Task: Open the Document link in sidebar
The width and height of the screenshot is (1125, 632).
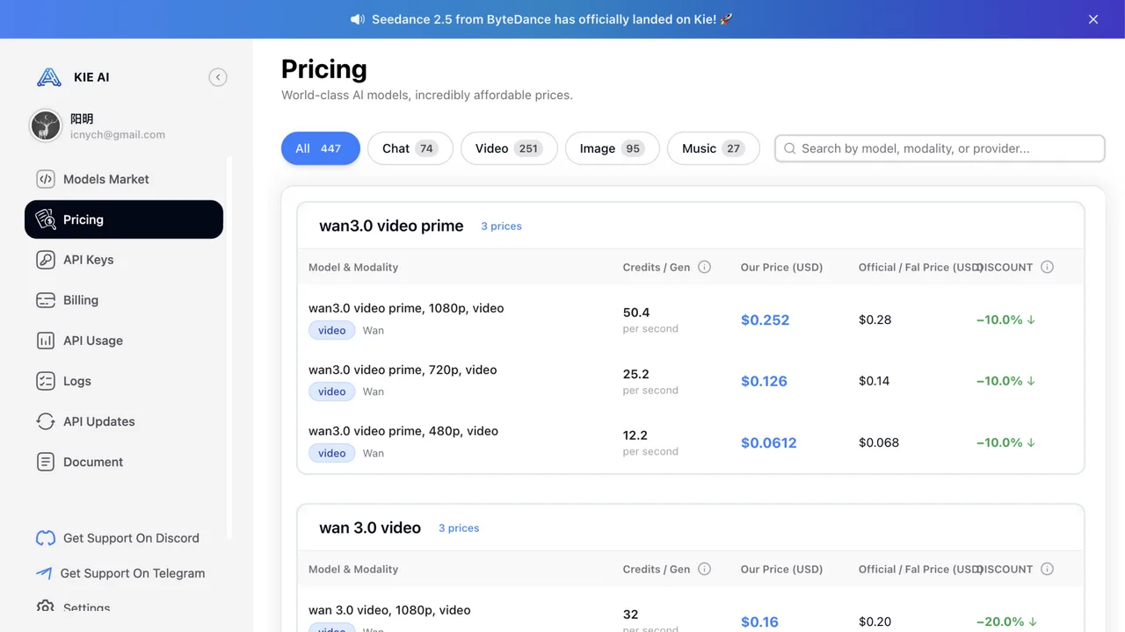Action: click(x=124, y=462)
